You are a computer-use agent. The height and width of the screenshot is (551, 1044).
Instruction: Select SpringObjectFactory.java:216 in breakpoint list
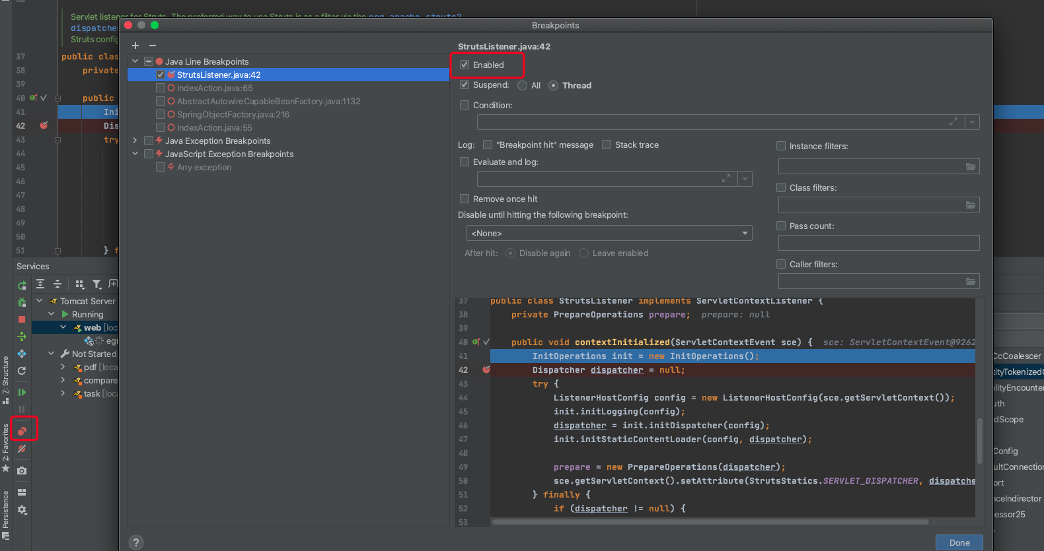[x=233, y=114]
